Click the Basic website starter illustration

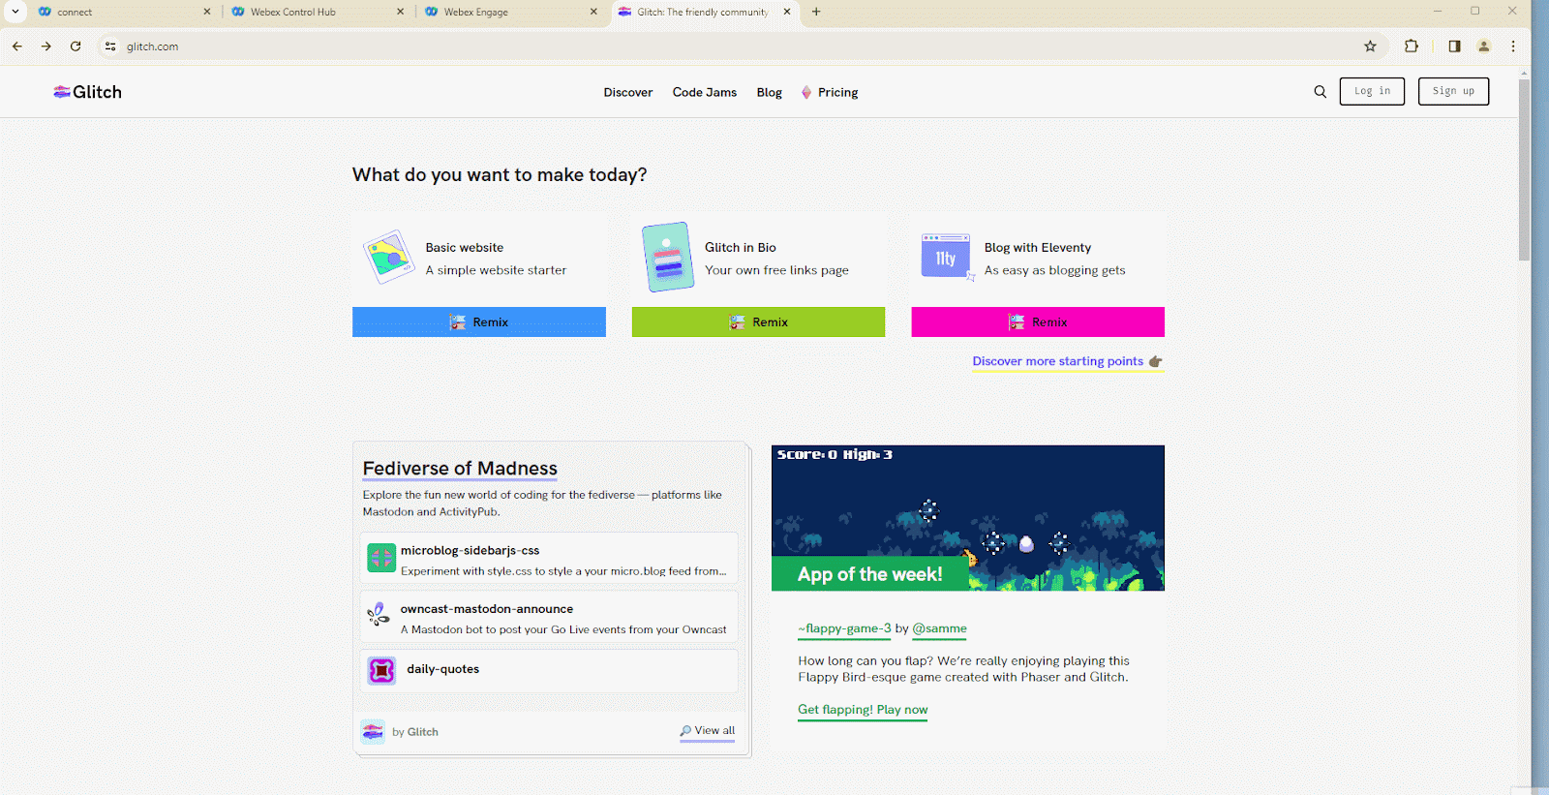point(388,257)
